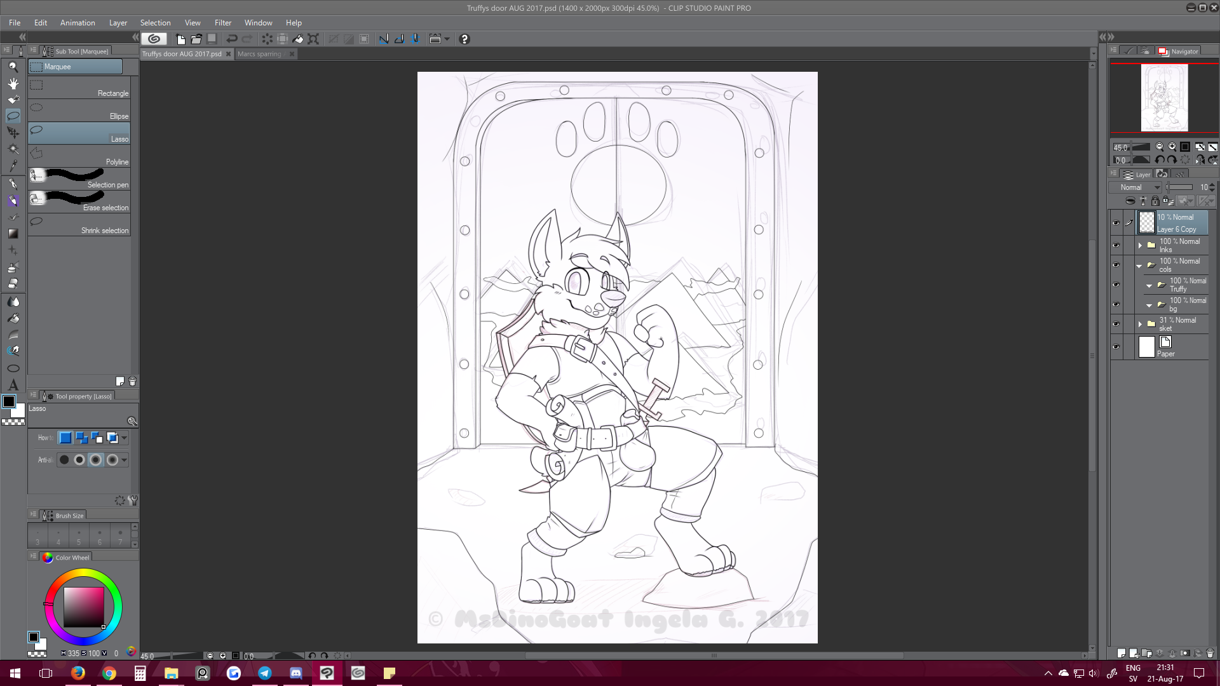The image size is (1220, 686).
Task: Click zoom in button in Navigator
Action: click(1172, 147)
